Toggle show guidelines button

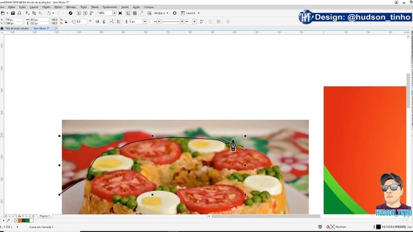click(x=141, y=13)
